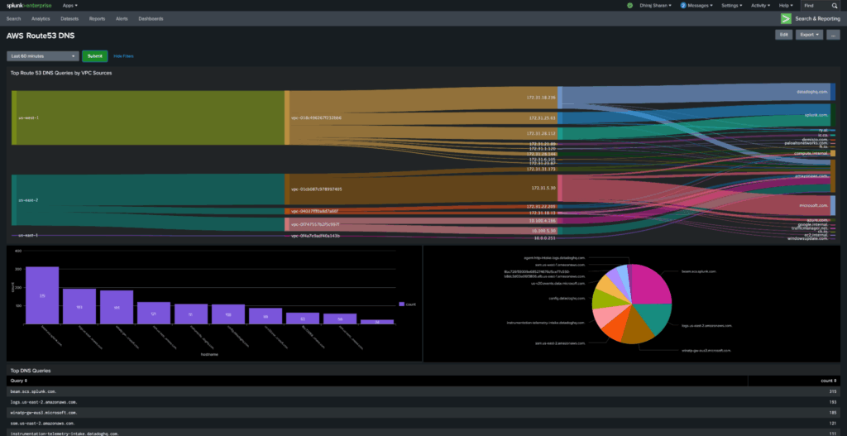The image size is (847, 436).
Task: Open the Apps dropdown
Action: pyautogui.click(x=70, y=6)
